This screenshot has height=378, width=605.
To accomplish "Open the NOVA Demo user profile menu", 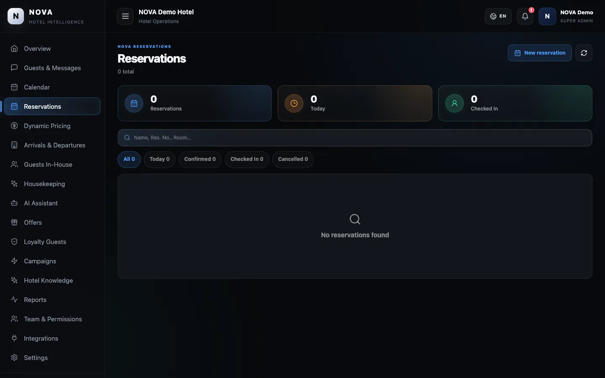I will [566, 16].
